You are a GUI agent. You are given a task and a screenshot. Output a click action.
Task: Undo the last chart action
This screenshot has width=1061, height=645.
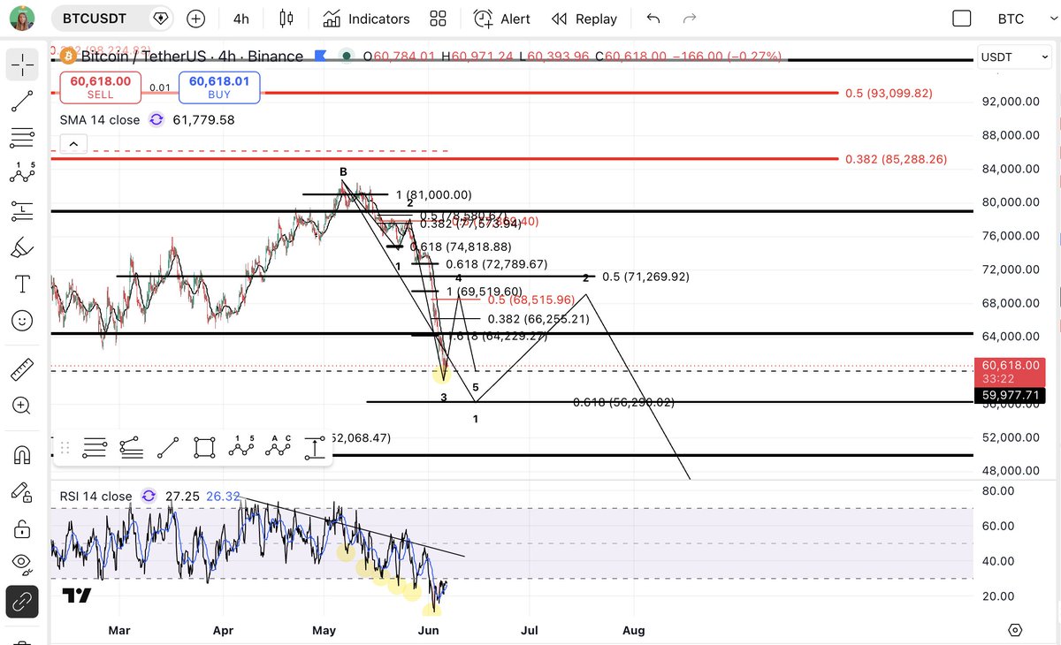(x=653, y=19)
